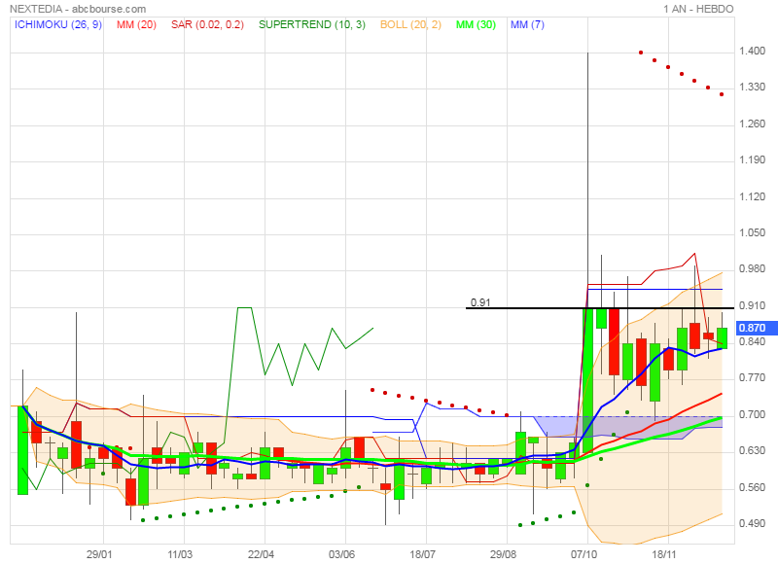Click the 1.050 price axis label
This screenshot has width=778, height=564.
pos(752,233)
